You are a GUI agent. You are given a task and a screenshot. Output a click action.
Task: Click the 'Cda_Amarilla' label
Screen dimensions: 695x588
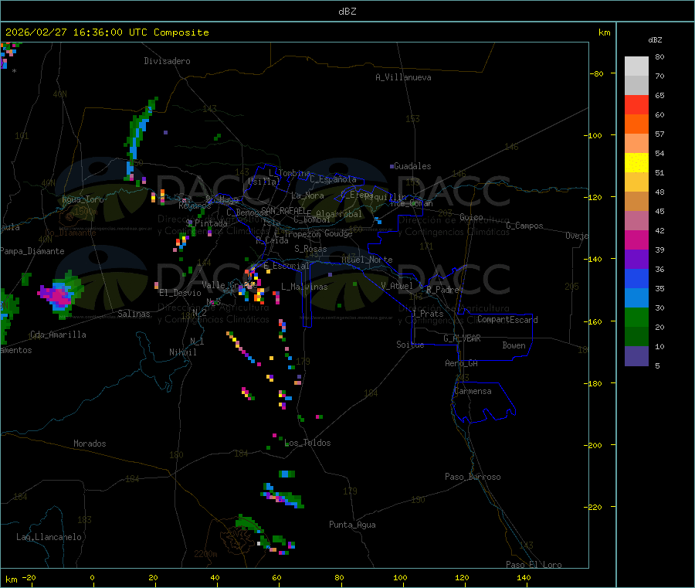point(58,335)
